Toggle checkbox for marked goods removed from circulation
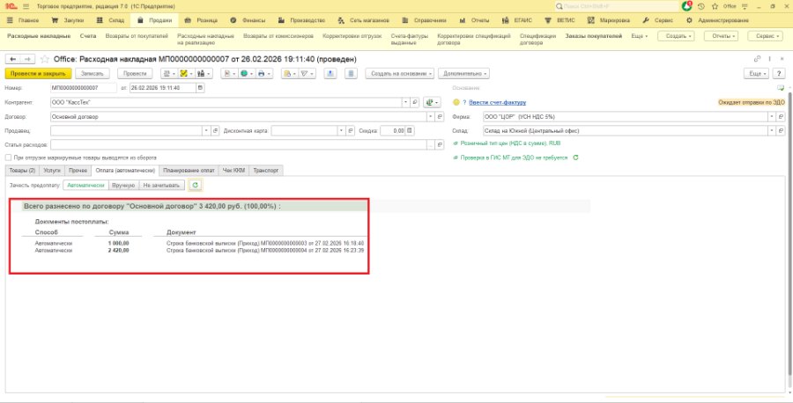This screenshot has width=793, height=403. tap(8, 158)
